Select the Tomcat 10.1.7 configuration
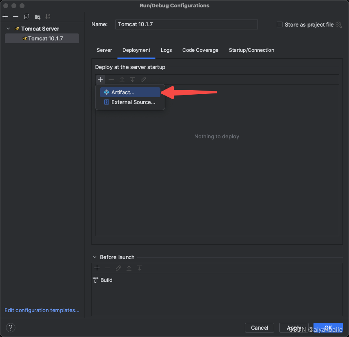 click(x=42, y=38)
